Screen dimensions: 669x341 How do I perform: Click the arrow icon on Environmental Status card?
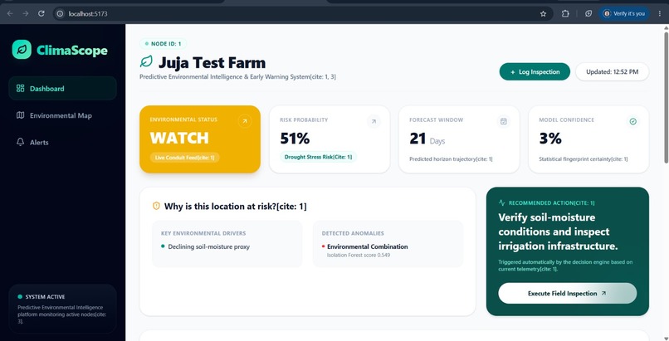click(245, 121)
